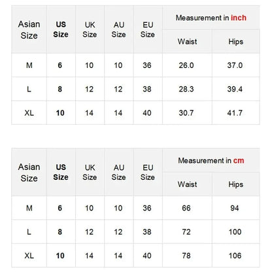Select the AU Size header in cm table
Viewport: 272px width, 272px height.
click(118, 172)
